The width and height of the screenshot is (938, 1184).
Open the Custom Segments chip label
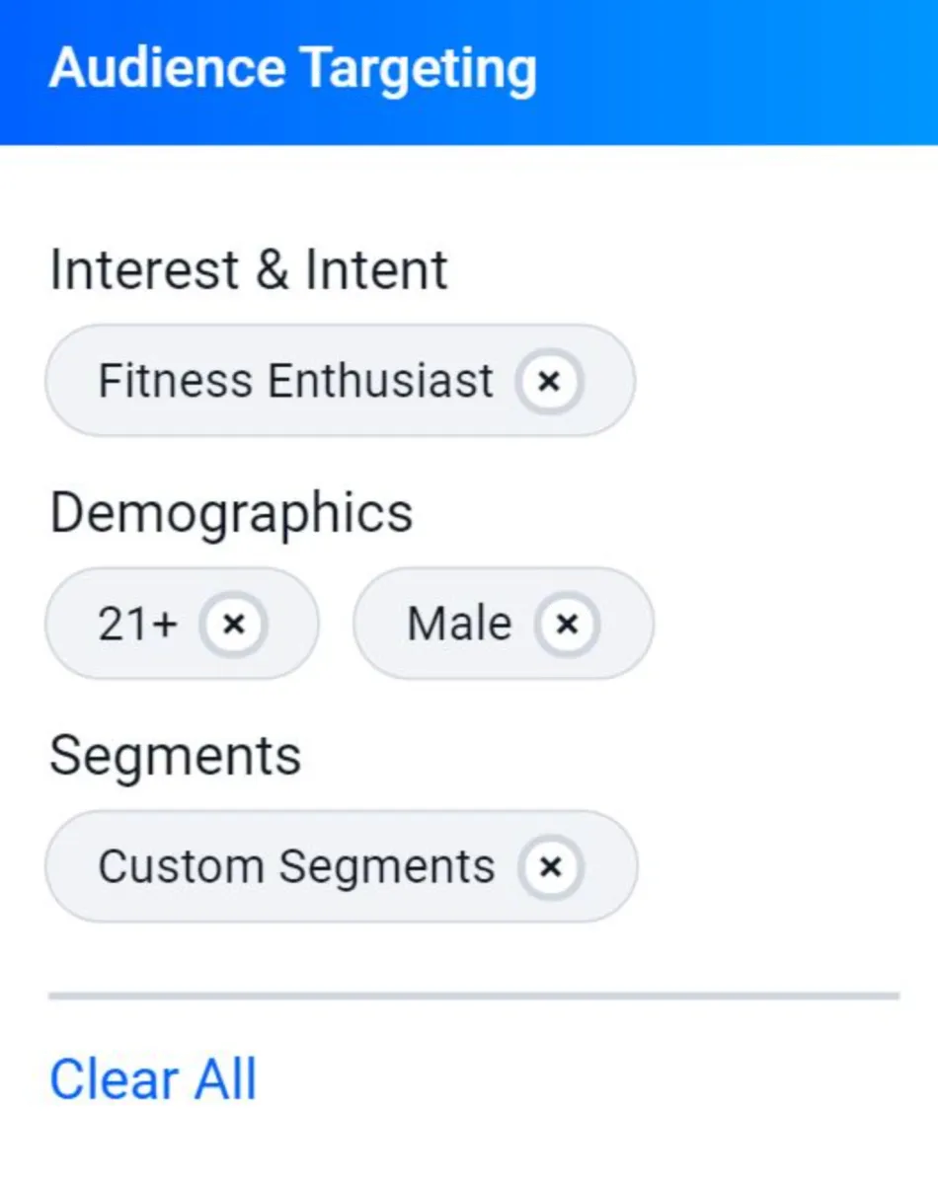pos(296,867)
